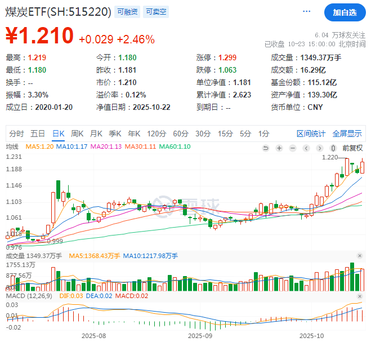Zoom in the K-line chart with plus icon
Image resolution: width=371 pixels, height=342 pixels.
[x=280, y=148]
